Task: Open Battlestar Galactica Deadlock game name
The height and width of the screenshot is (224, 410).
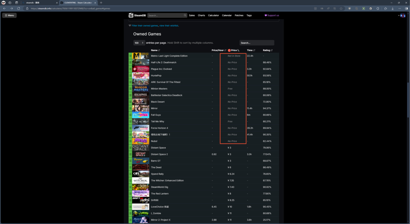Action: [167, 95]
